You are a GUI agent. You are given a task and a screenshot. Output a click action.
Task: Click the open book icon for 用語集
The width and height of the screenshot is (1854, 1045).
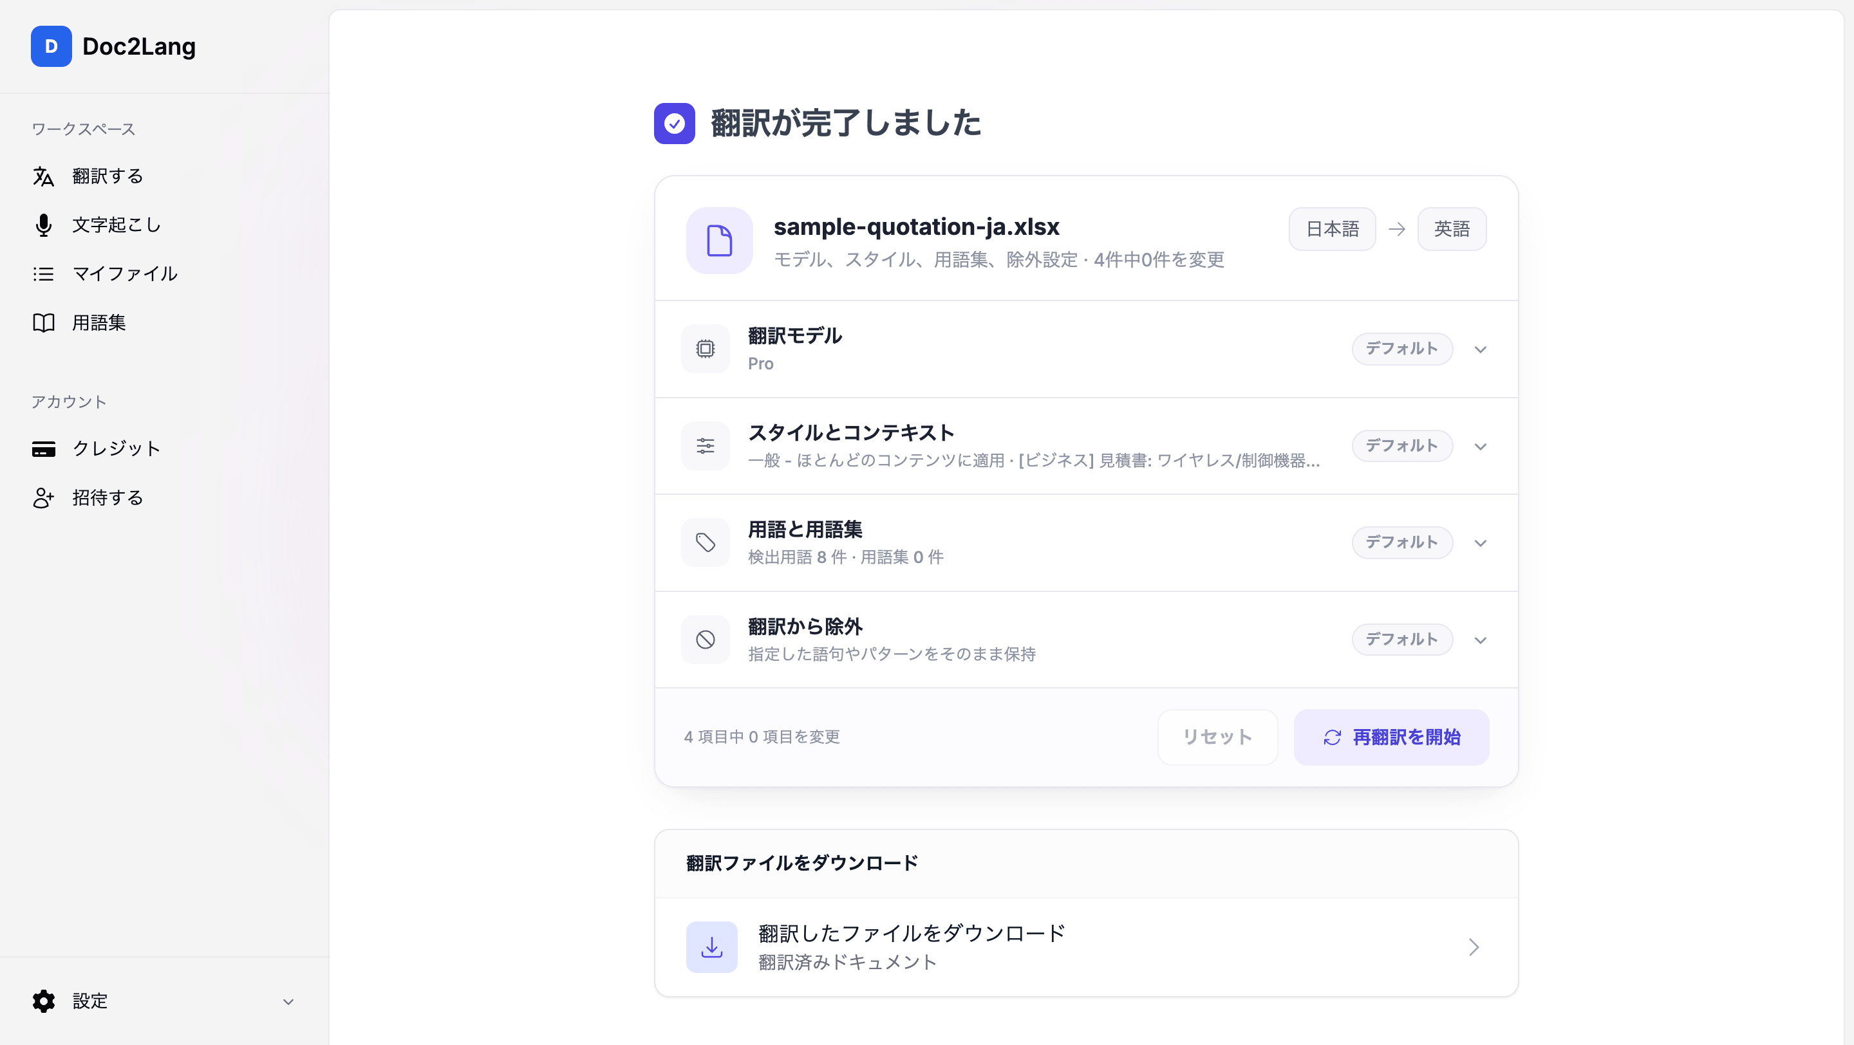[43, 323]
